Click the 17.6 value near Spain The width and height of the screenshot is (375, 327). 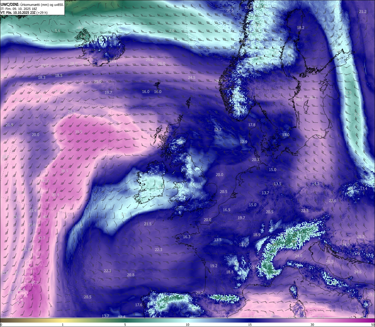tap(139, 305)
